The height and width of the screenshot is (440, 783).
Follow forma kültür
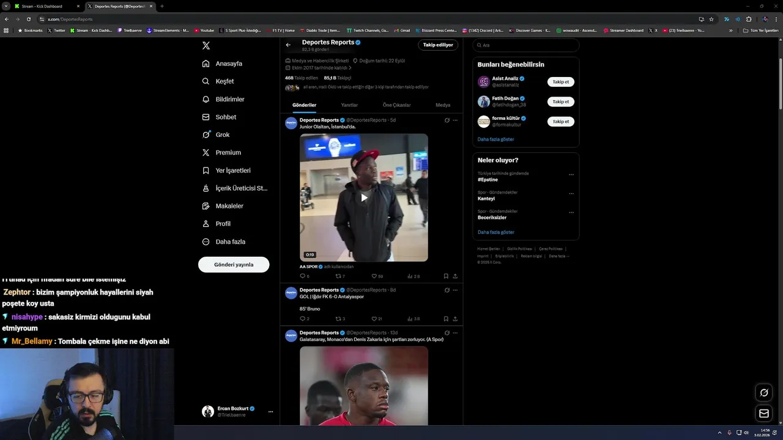point(560,122)
